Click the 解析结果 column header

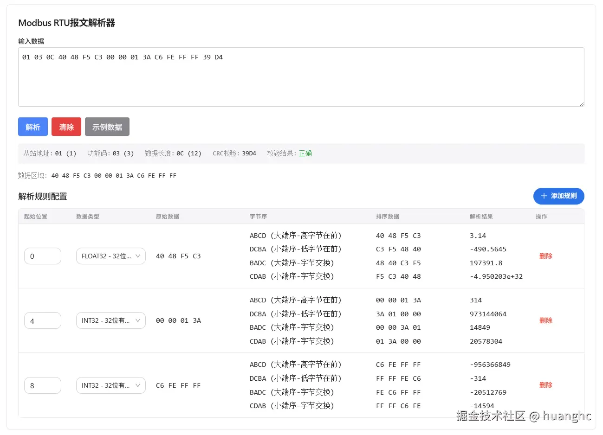click(x=481, y=217)
